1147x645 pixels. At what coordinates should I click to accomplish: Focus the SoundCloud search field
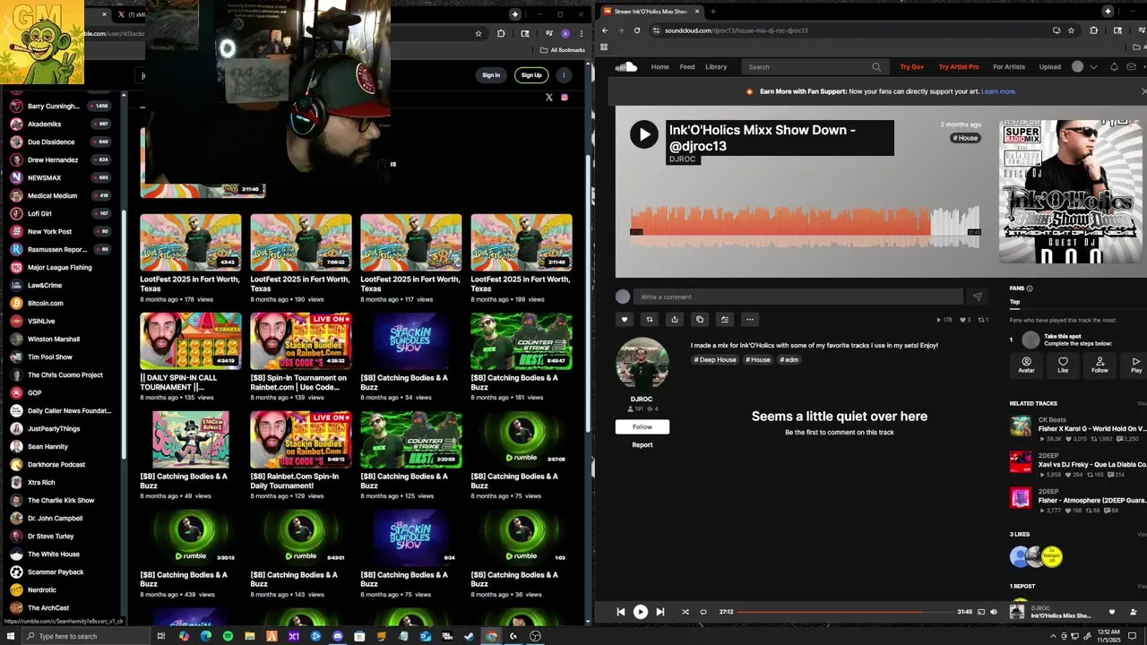tap(814, 66)
